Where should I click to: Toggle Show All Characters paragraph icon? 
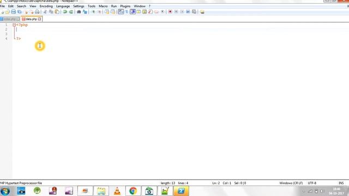(x=127, y=12)
